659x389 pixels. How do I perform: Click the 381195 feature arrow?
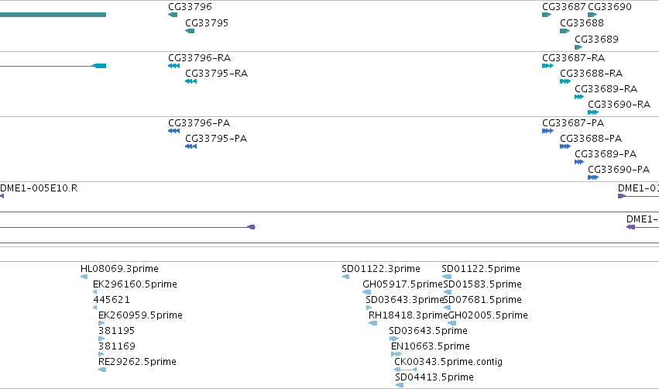click(x=101, y=339)
